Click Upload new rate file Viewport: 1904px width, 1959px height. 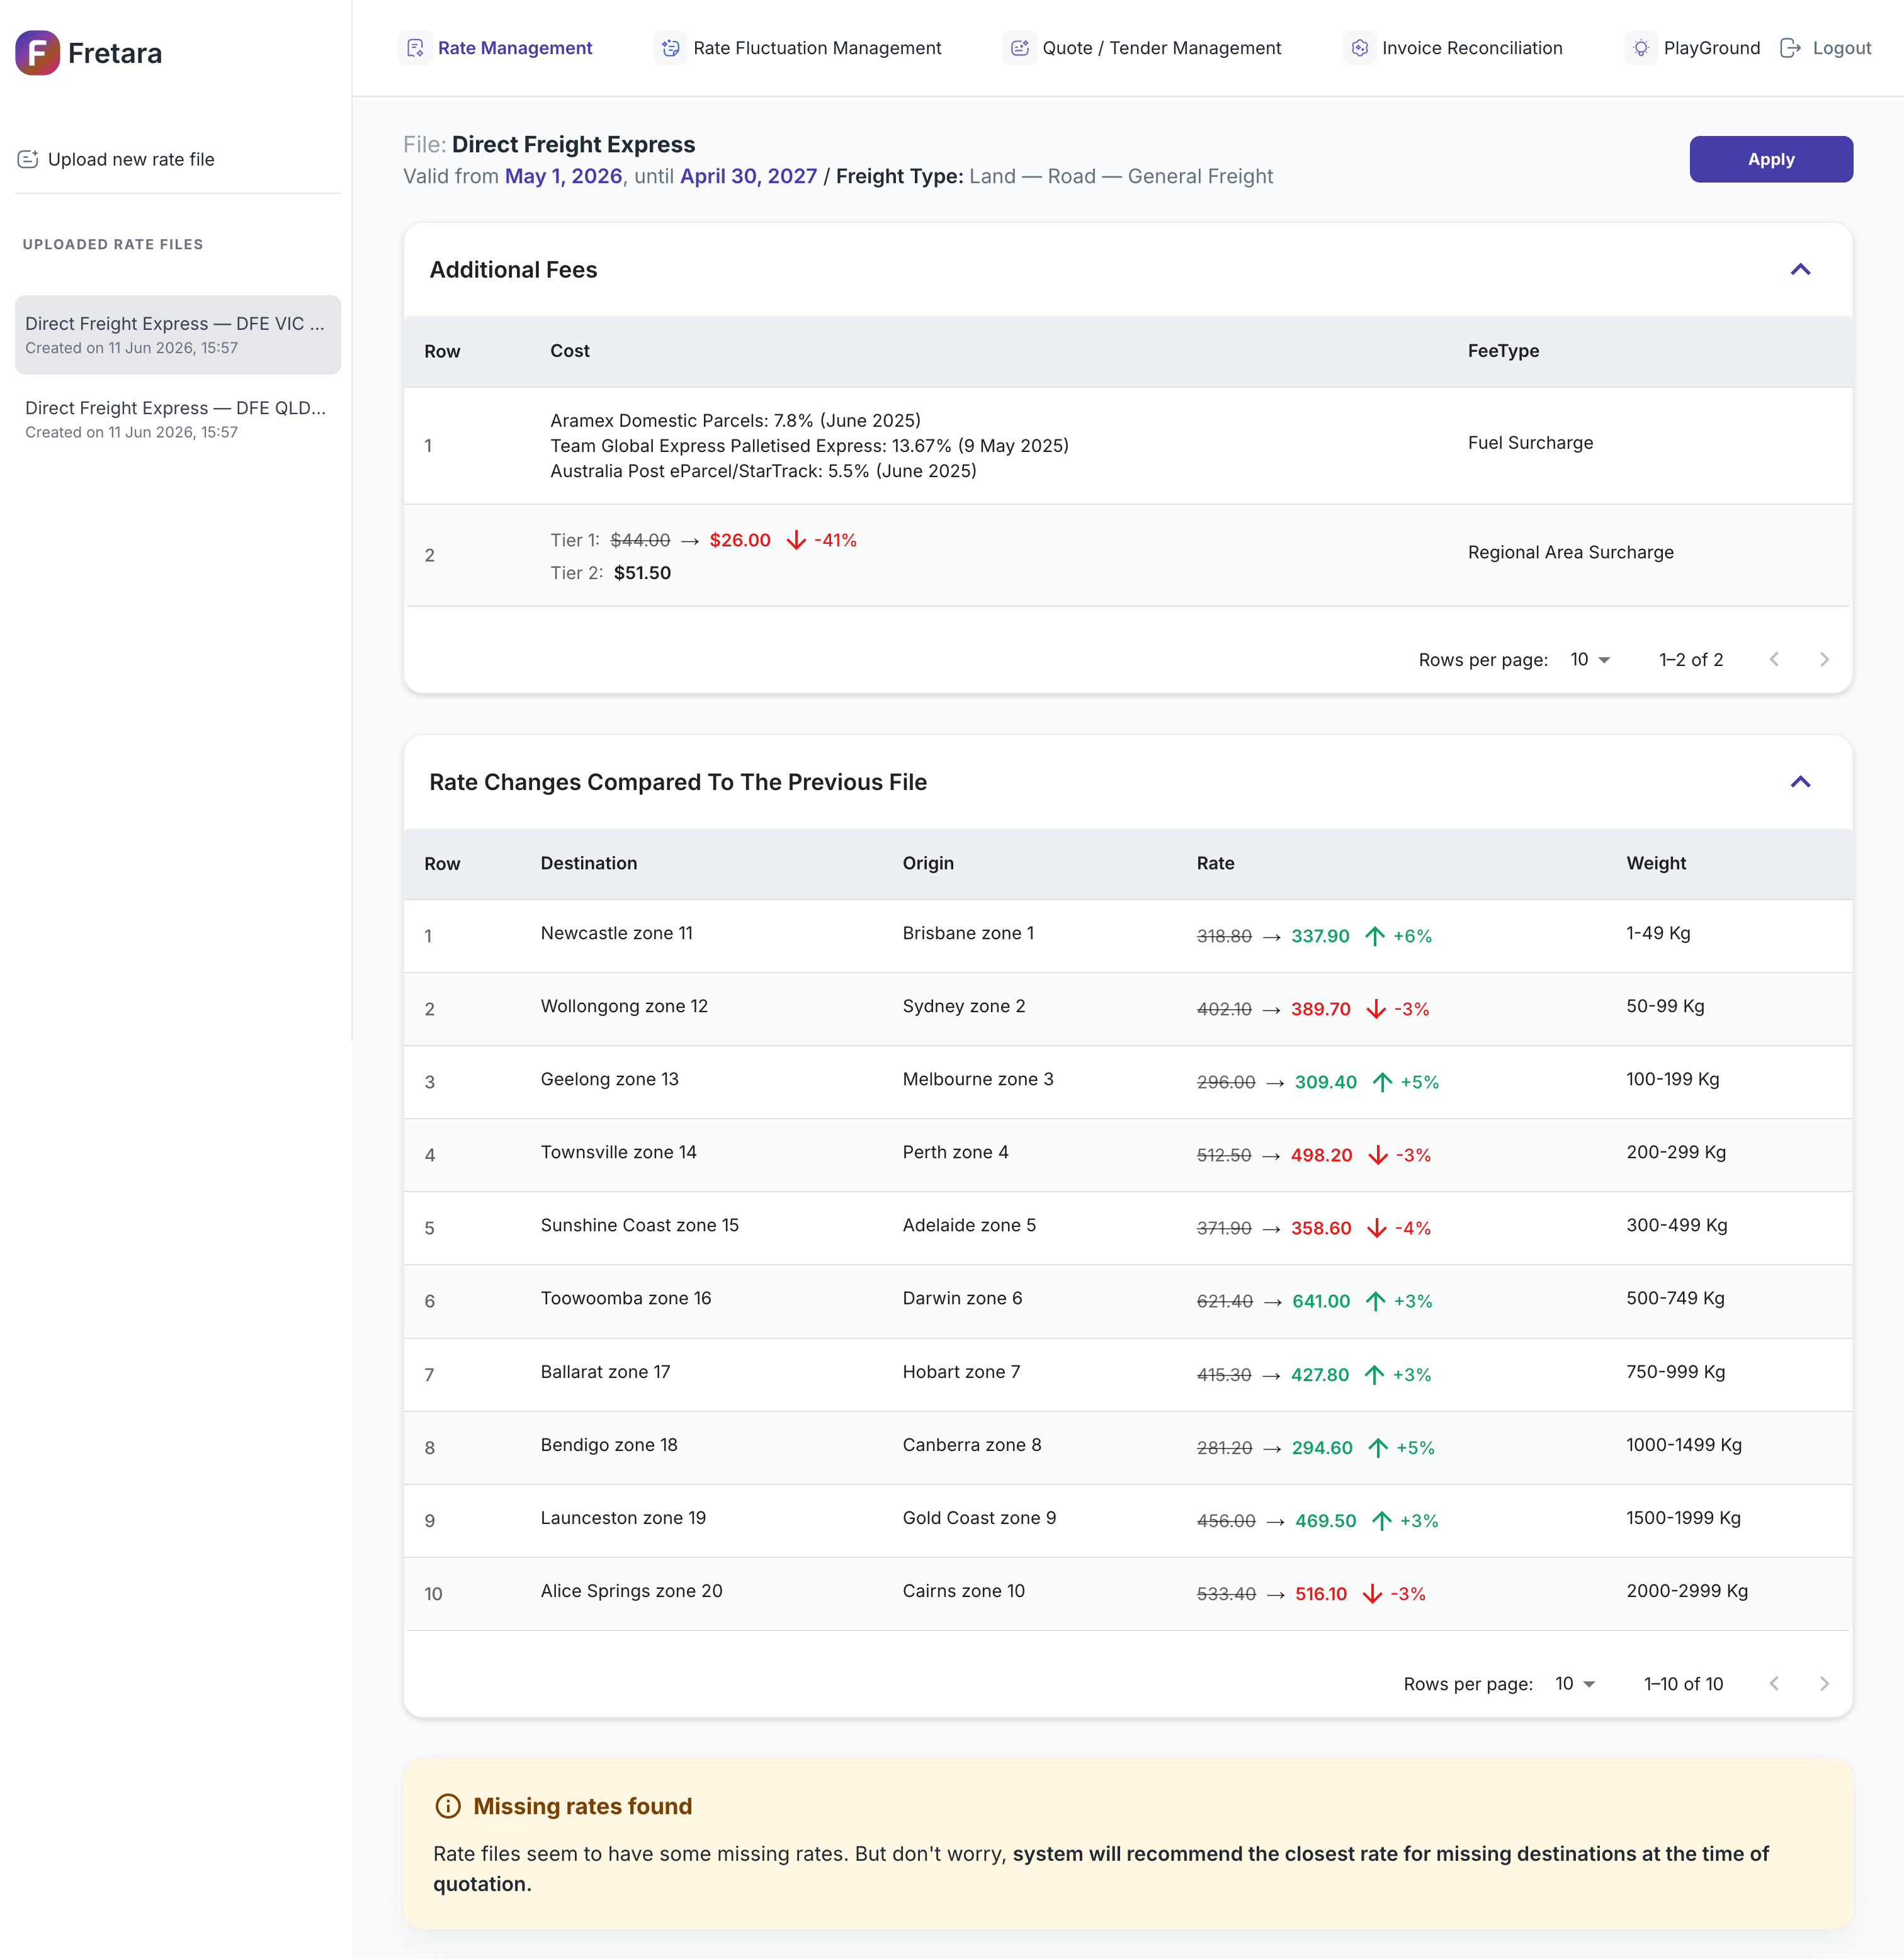(x=117, y=159)
